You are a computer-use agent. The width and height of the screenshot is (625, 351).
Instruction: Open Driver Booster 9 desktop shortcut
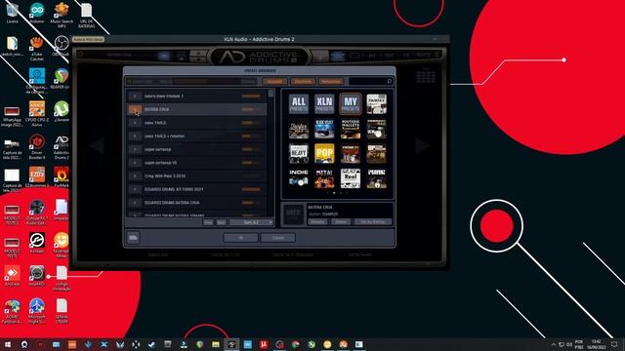pos(37,146)
